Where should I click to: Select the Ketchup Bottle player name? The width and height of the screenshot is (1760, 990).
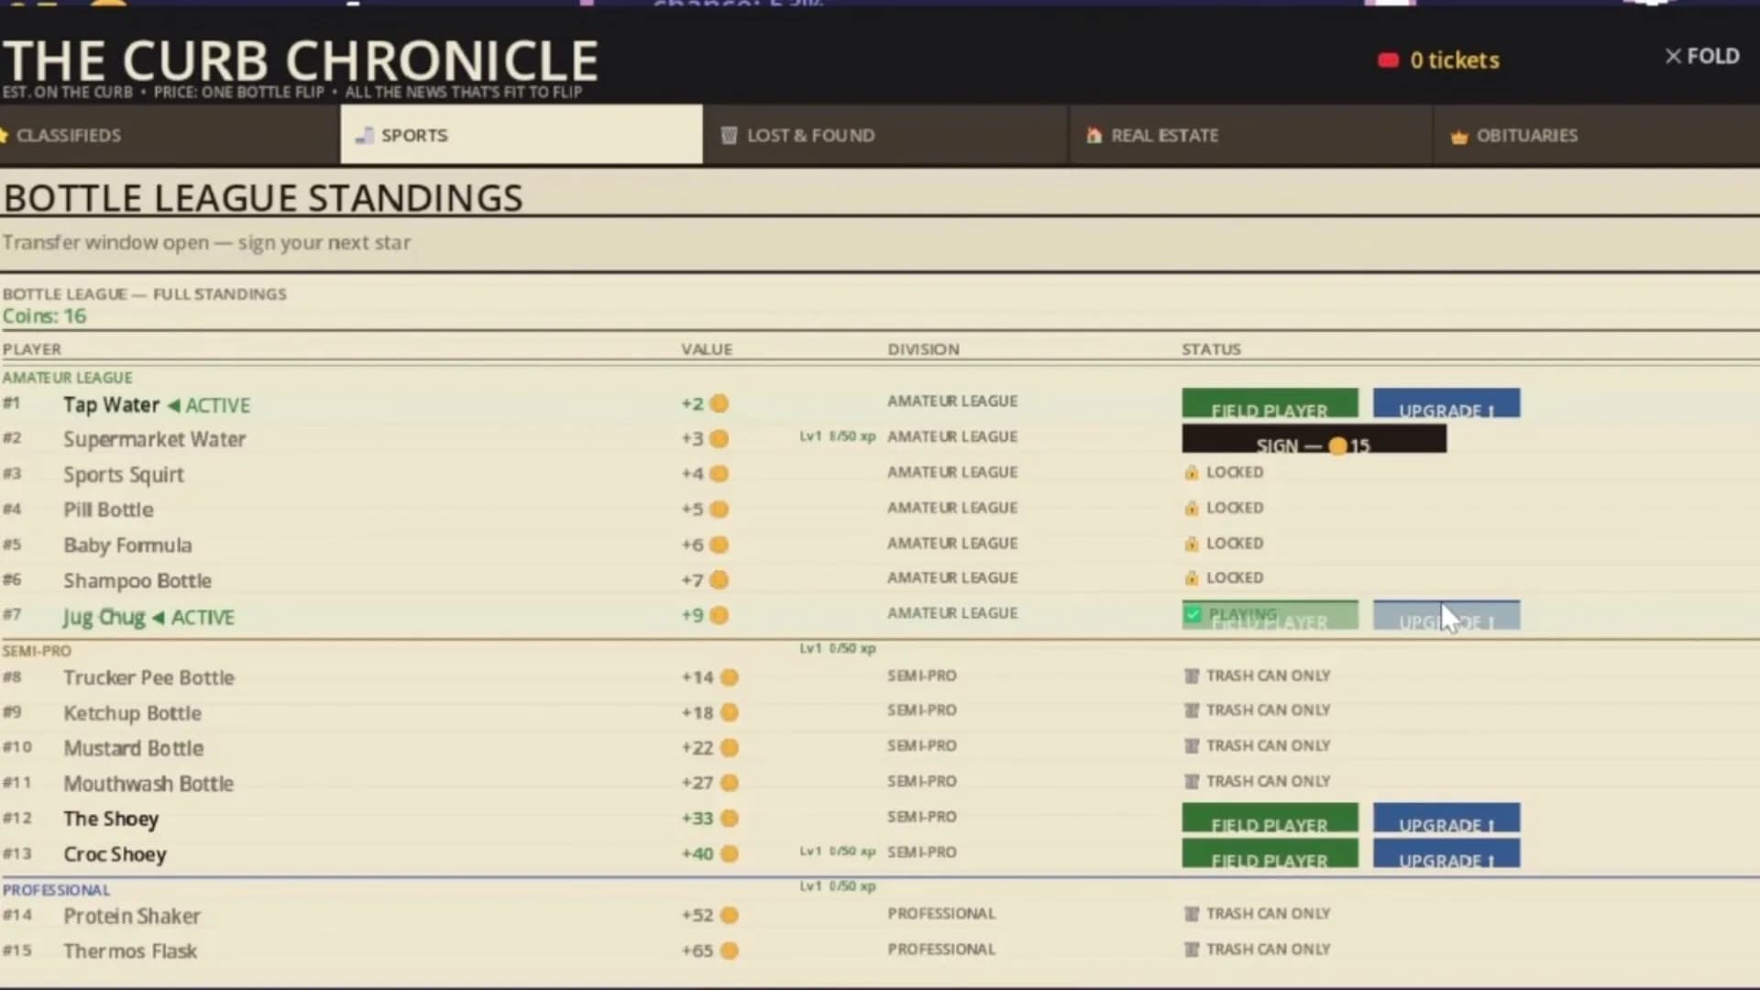[132, 713]
